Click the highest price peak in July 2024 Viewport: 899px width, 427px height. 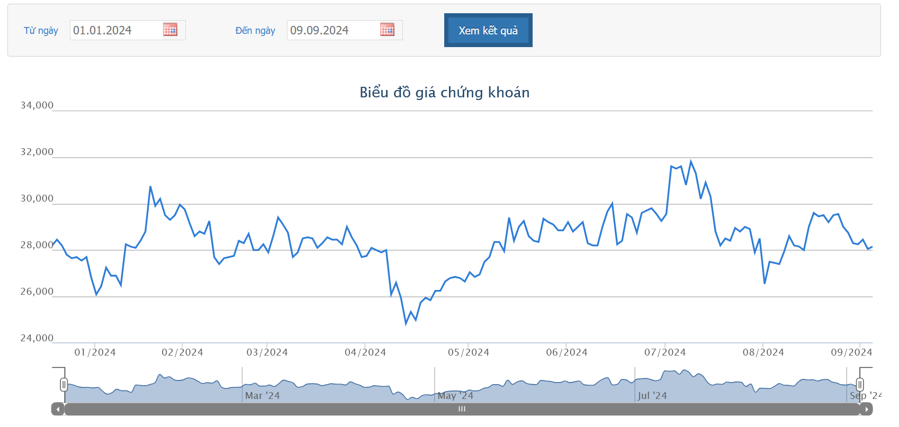click(690, 161)
